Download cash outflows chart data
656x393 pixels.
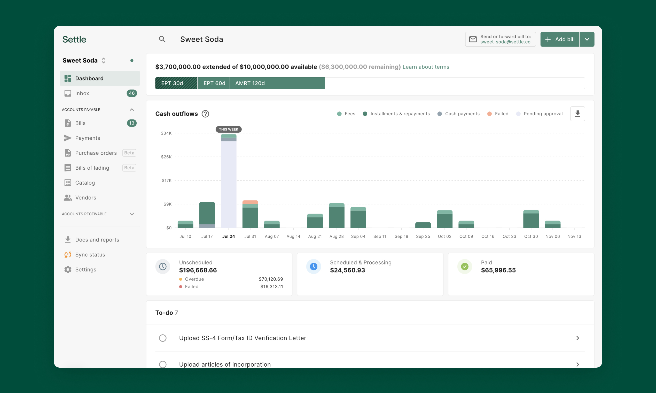[577, 114]
